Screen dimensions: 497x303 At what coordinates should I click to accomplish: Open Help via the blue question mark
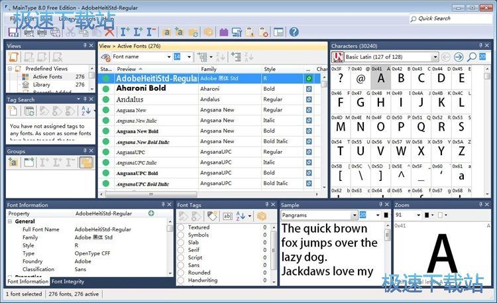click(294, 32)
